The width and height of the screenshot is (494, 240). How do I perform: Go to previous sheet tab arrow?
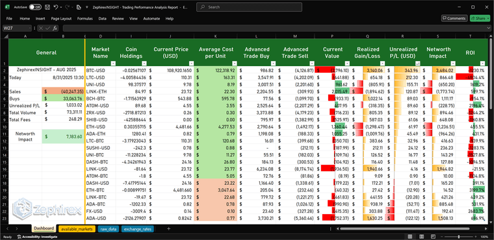8,229
